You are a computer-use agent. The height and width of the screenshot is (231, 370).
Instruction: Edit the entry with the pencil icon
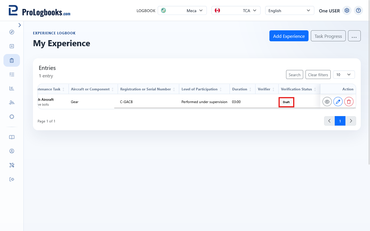338,102
